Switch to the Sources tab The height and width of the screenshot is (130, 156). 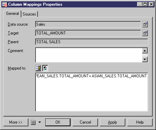point(29,14)
